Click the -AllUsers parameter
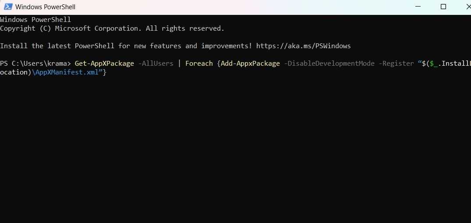Image resolution: width=471 pixels, height=223 pixels. tap(156, 64)
